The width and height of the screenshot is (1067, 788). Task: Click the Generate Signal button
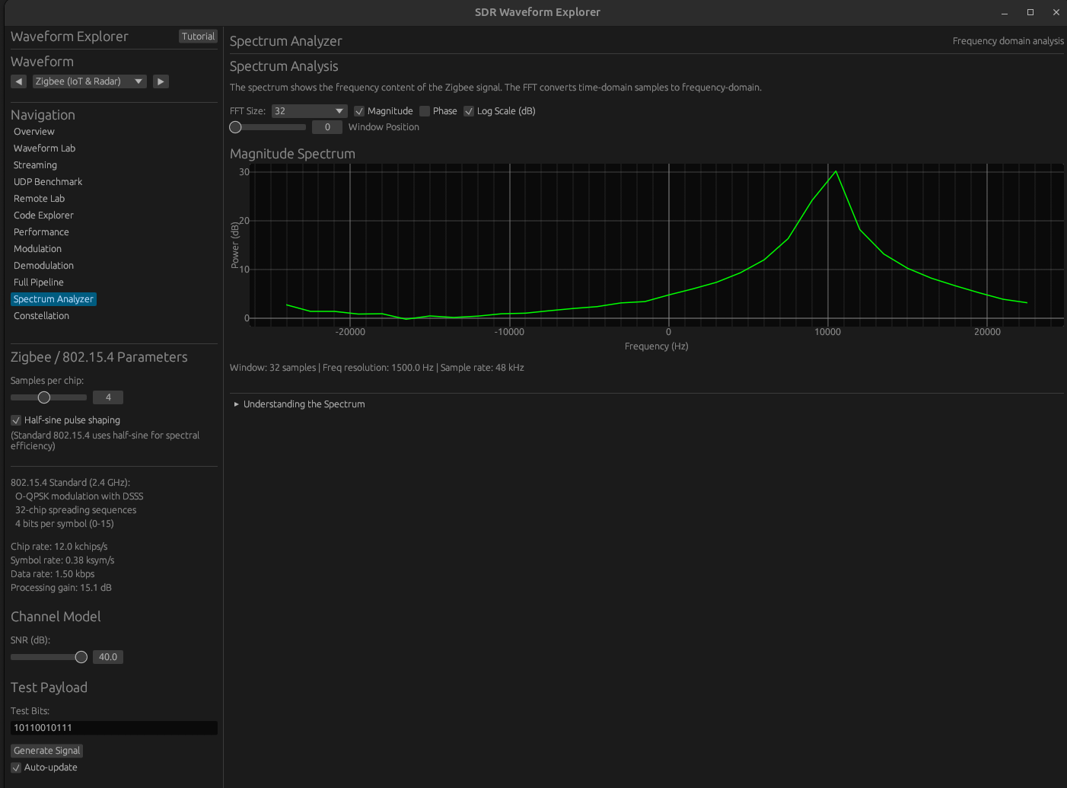click(x=46, y=750)
